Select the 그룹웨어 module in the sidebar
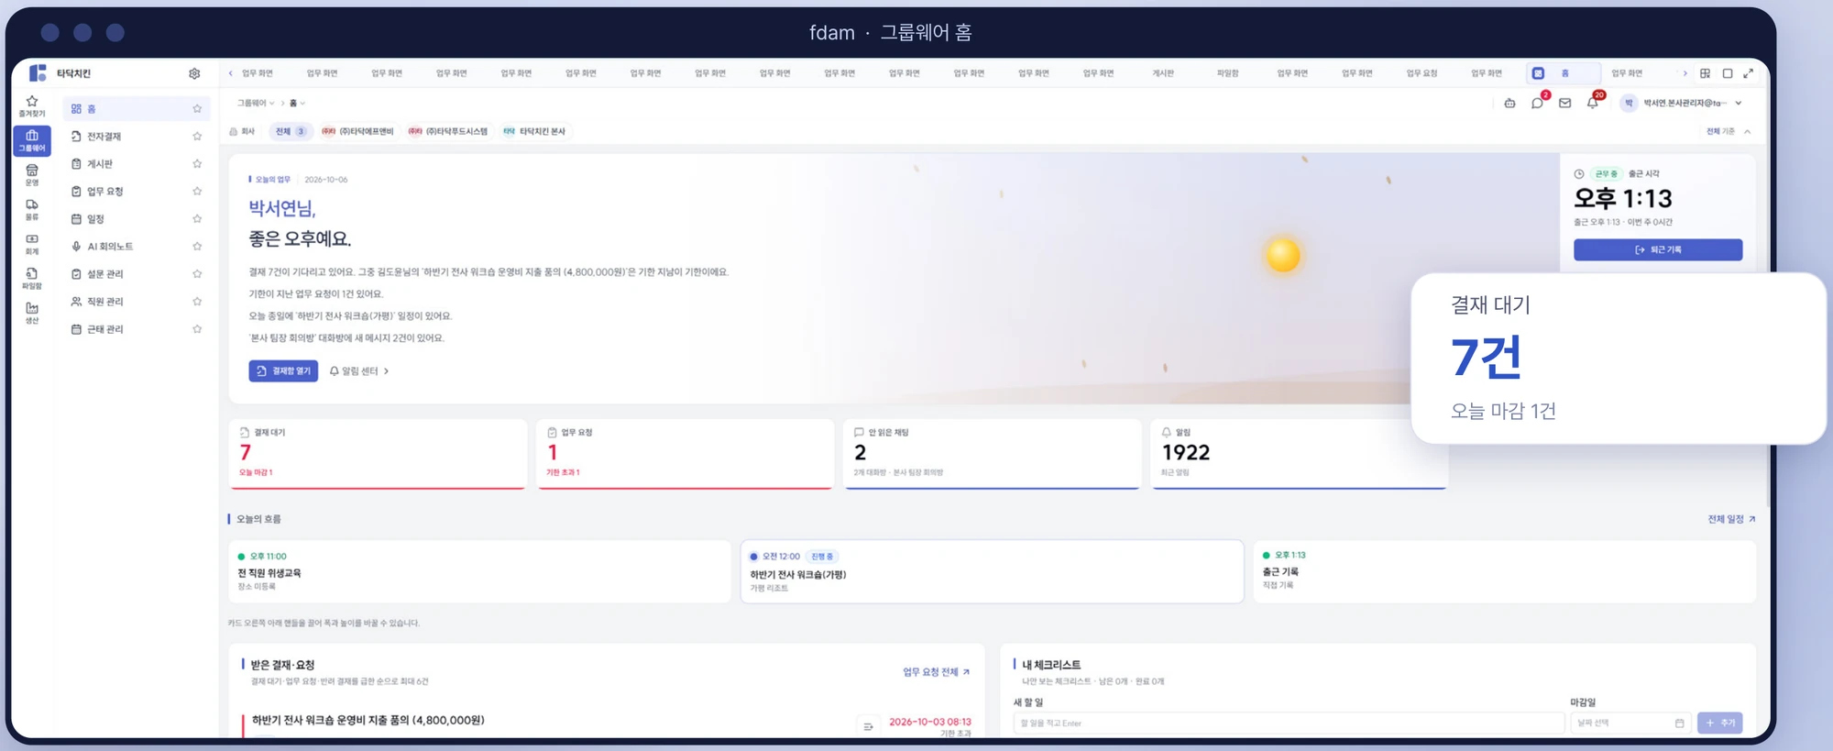 coord(32,140)
